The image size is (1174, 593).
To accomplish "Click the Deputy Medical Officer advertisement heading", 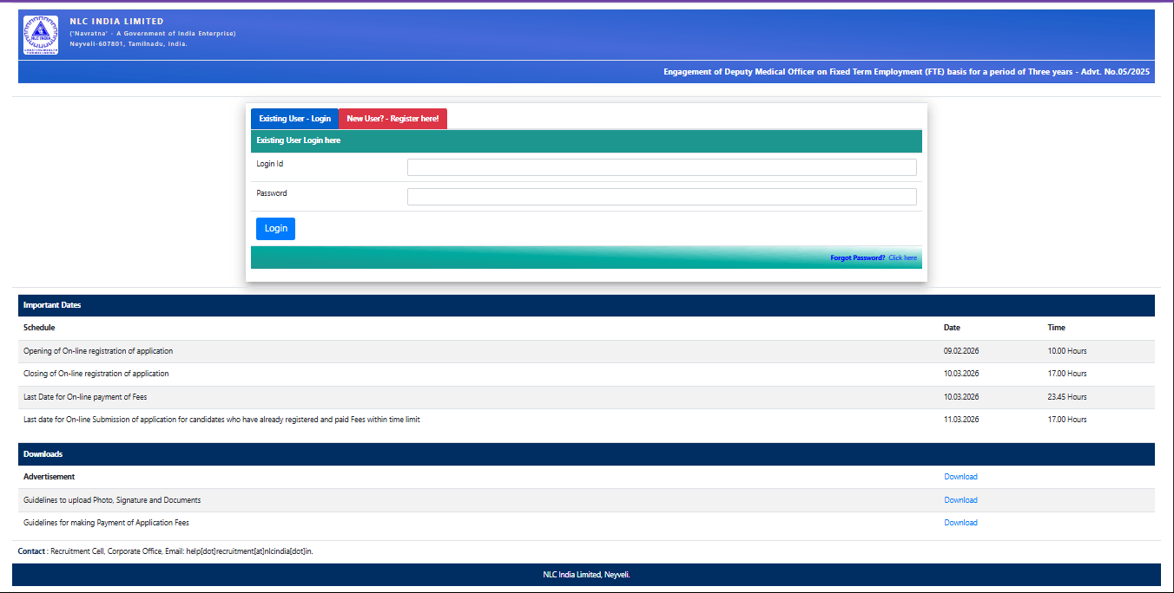I will pos(906,72).
